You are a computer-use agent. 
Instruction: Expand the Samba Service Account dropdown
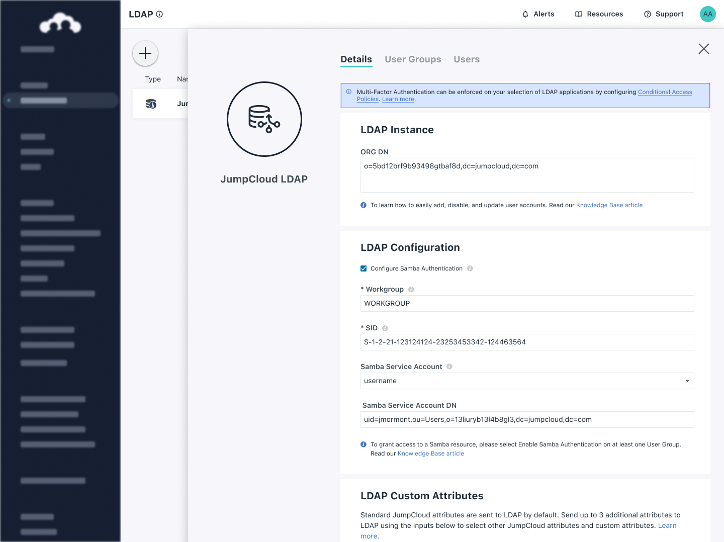tap(687, 381)
